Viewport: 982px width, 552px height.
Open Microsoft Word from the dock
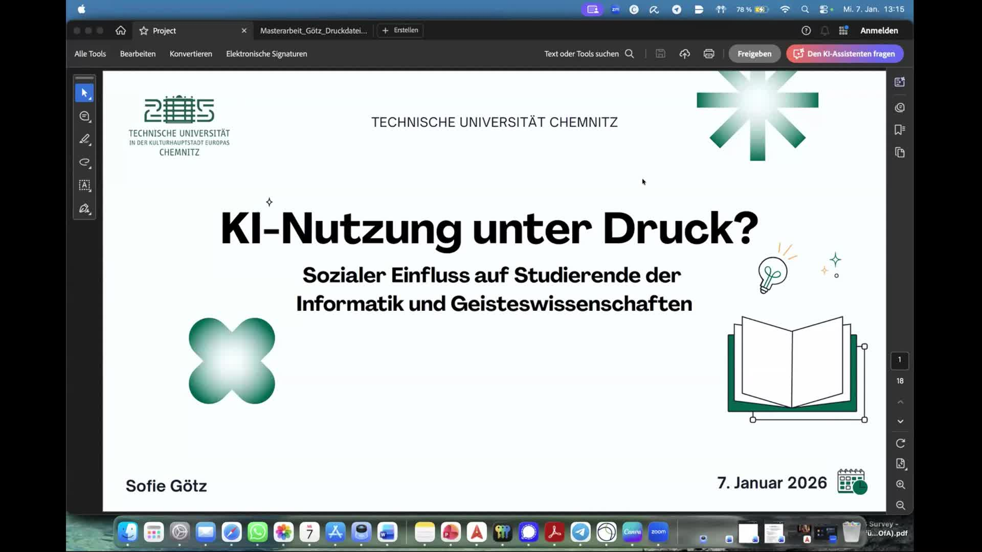[387, 533]
